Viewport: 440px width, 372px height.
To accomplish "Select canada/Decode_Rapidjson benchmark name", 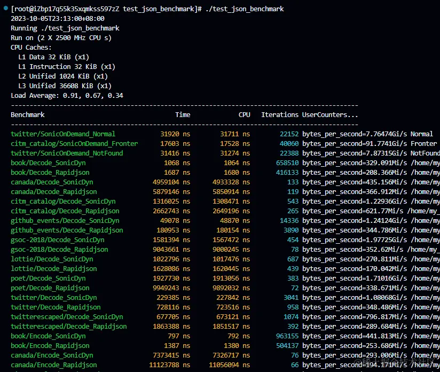I will point(54,192).
